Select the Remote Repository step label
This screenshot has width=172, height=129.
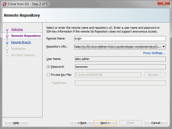pyautogui.click(x=26, y=36)
